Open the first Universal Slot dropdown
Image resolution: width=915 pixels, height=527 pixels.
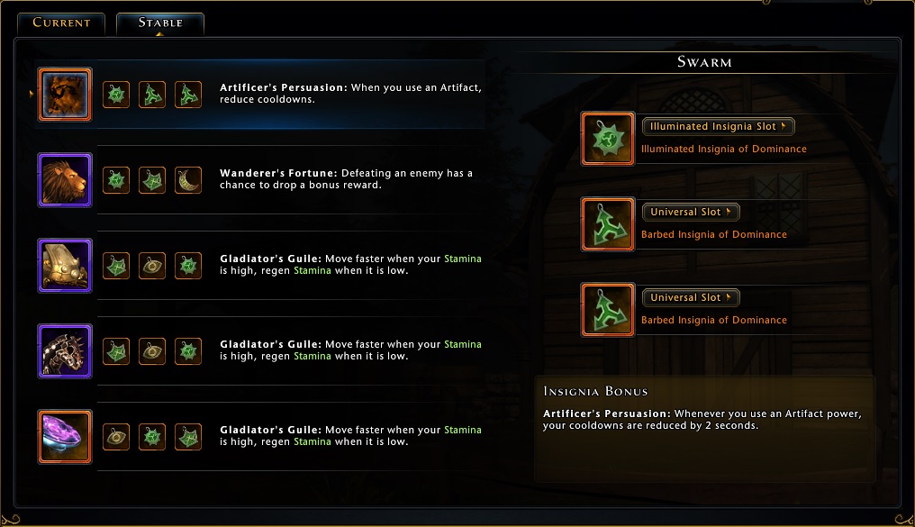[691, 212]
